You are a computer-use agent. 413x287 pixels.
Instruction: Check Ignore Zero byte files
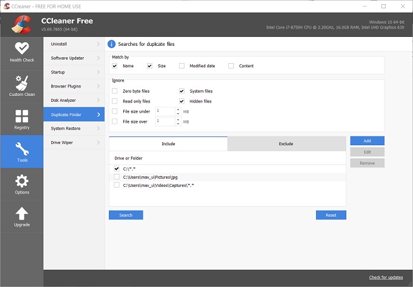click(115, 91)
